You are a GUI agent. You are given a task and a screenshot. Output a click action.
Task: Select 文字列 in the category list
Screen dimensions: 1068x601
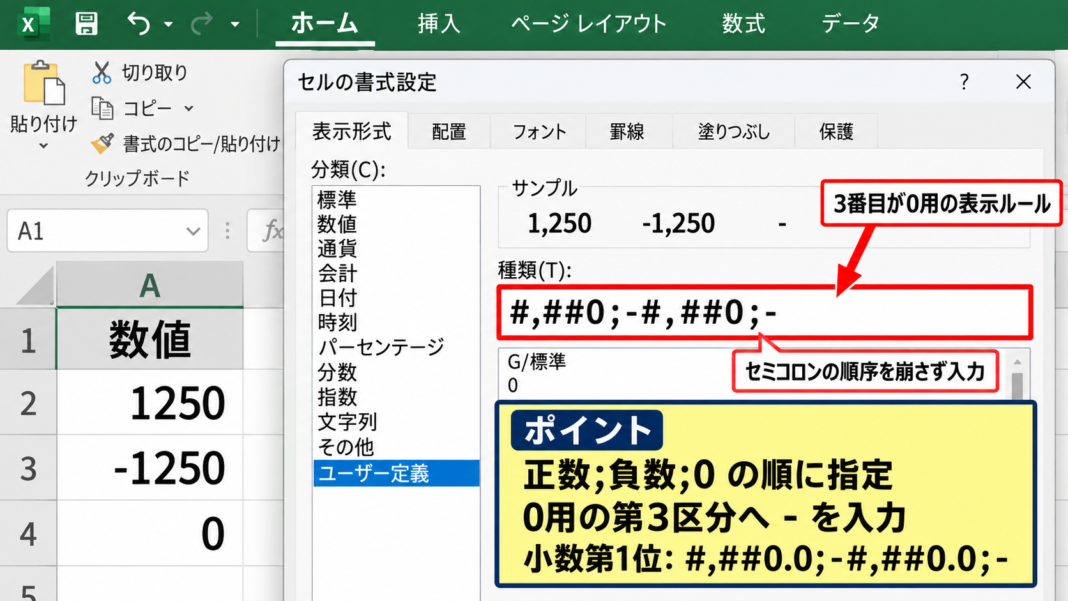(x=396, y=422)
